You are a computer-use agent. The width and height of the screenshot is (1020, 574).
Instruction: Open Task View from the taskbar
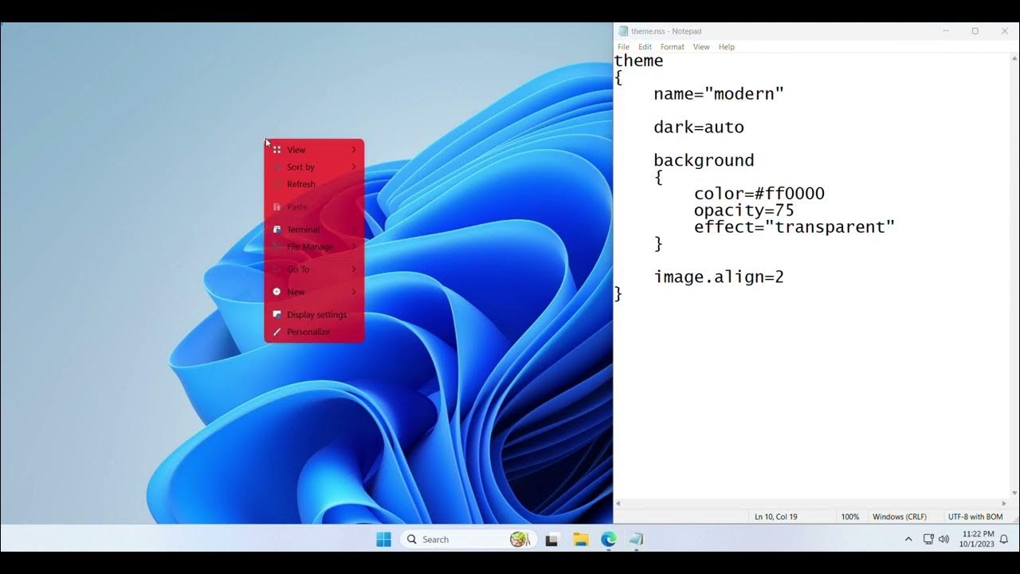551,540
